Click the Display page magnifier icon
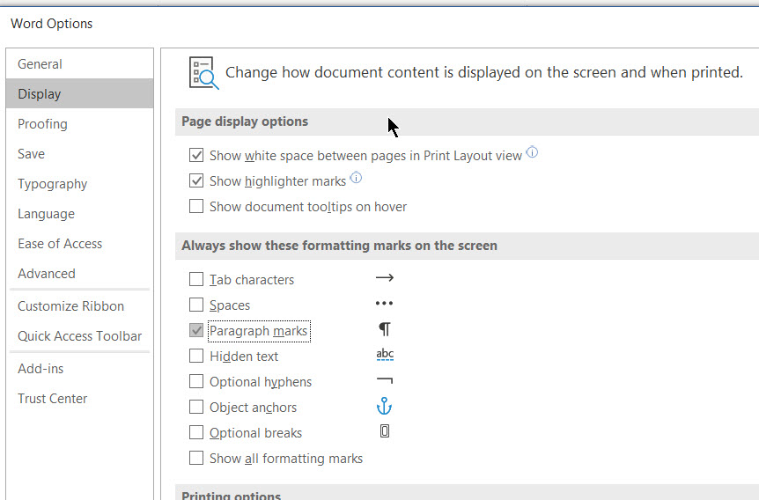The height and width of the screenshot is (500, 759). tap(203, 73)
